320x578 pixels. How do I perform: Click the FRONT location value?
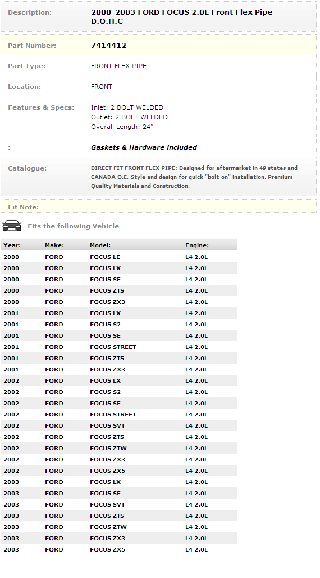point(102,87)
